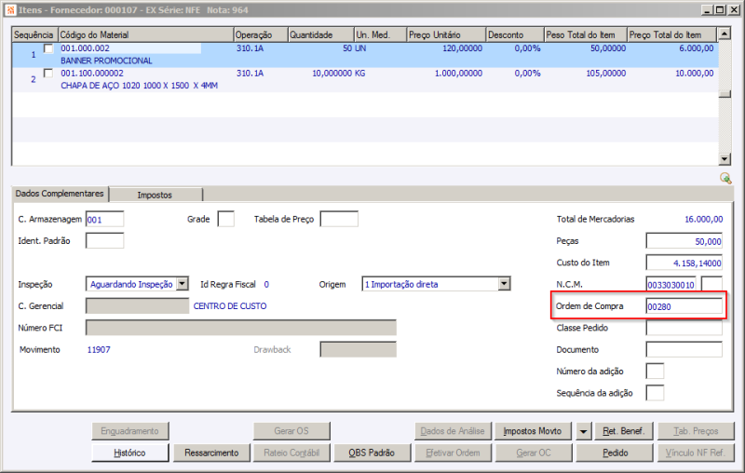Click the Classe Pedido field
This screenshot has height=473, width=745.
coord(684,328)
